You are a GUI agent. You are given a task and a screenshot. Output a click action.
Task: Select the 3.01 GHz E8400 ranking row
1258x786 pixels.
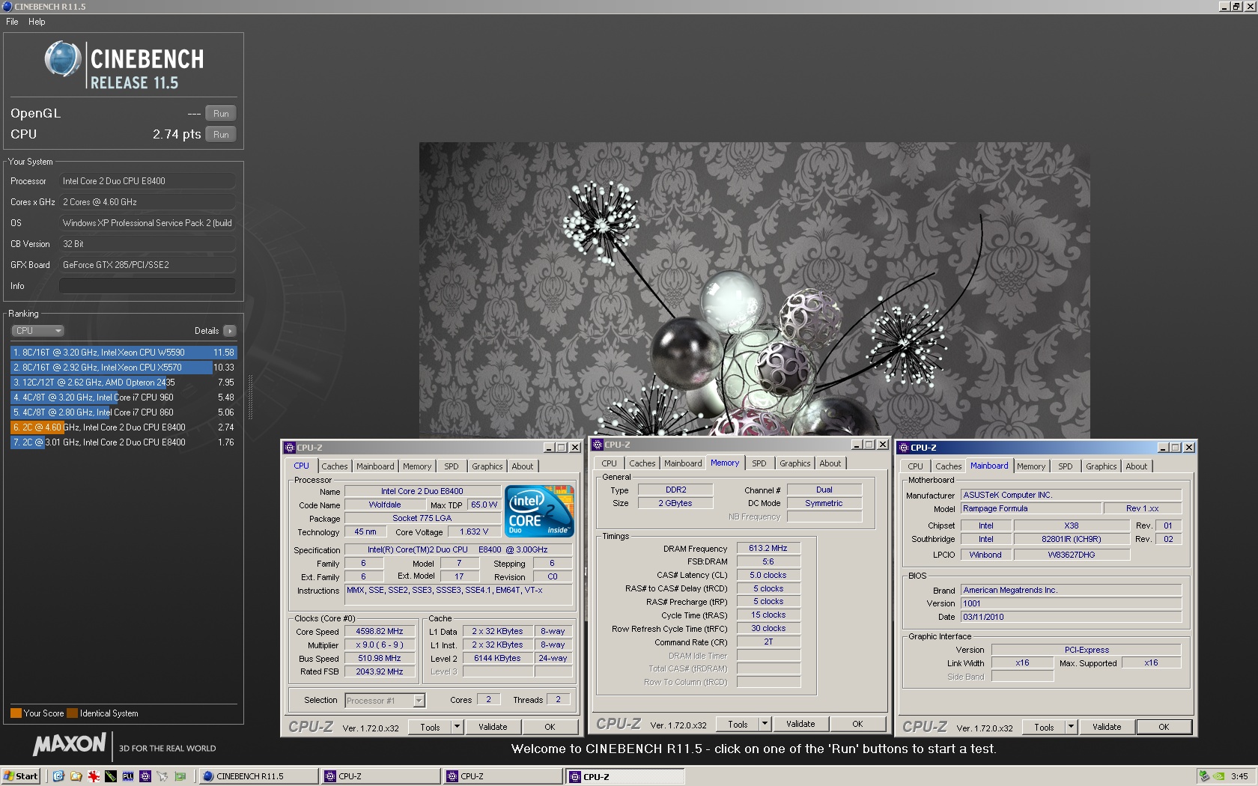[x=124, y=442]
